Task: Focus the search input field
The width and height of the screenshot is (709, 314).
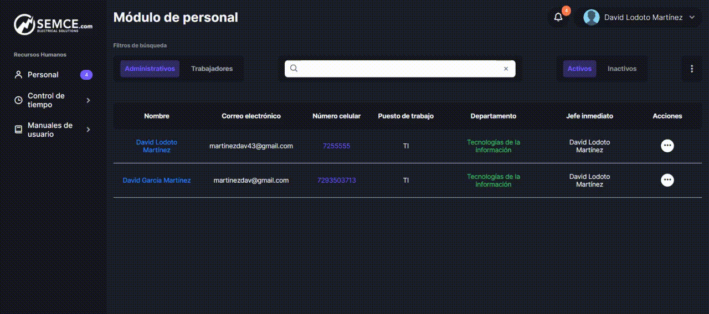Action: tap(399, 69)
